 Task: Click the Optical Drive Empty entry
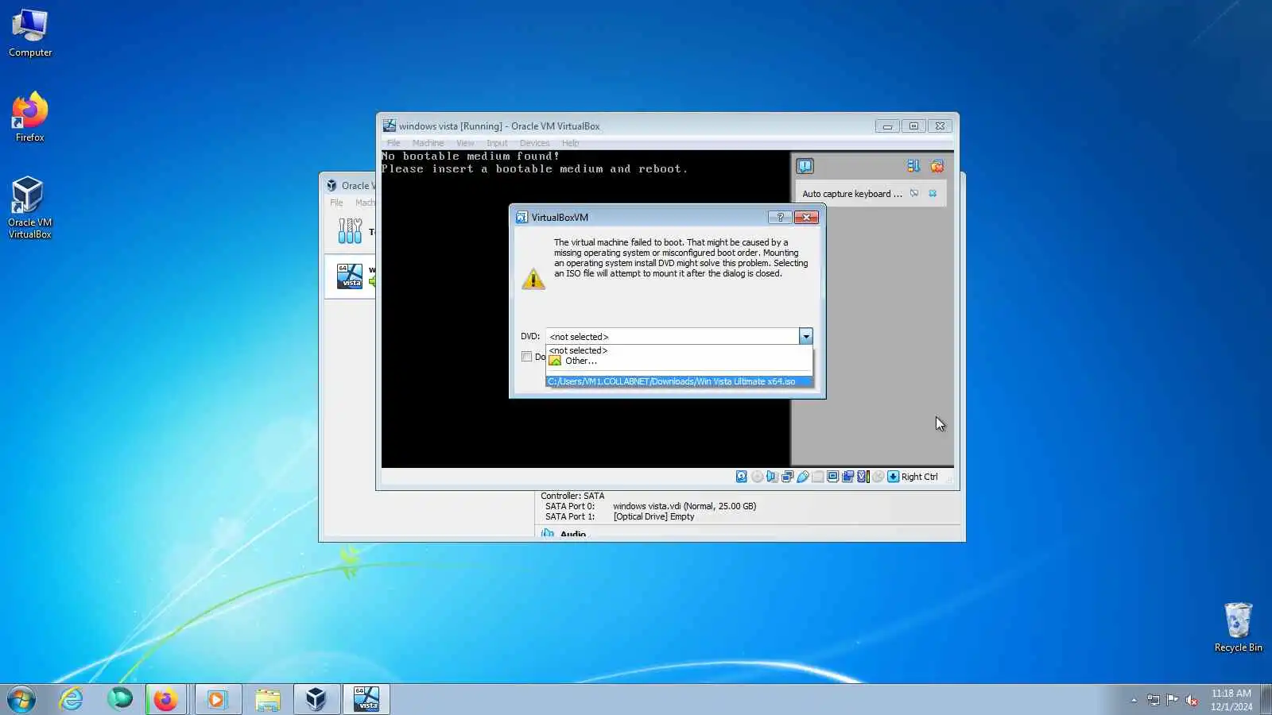click(653, 516)
